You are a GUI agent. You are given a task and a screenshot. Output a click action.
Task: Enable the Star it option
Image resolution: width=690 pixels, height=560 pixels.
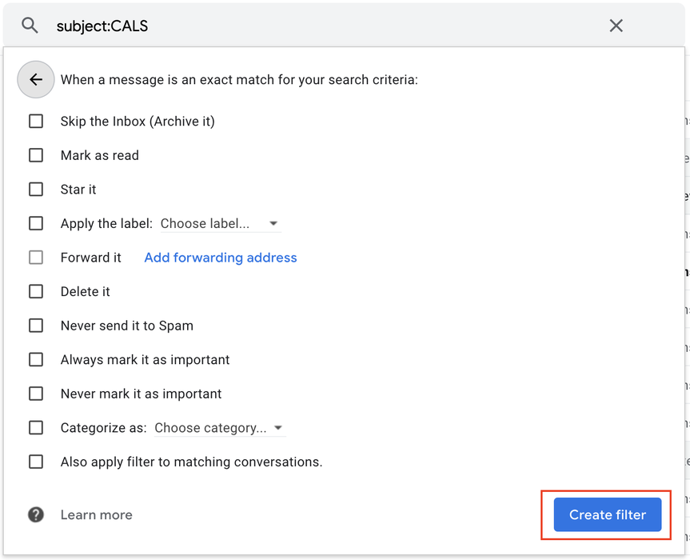36,189
